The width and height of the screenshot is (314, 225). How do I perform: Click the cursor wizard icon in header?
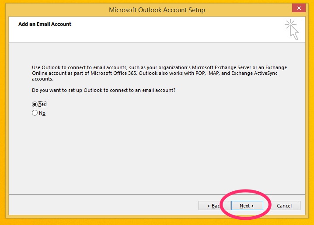pyautogui.click(x=292, y=29)
